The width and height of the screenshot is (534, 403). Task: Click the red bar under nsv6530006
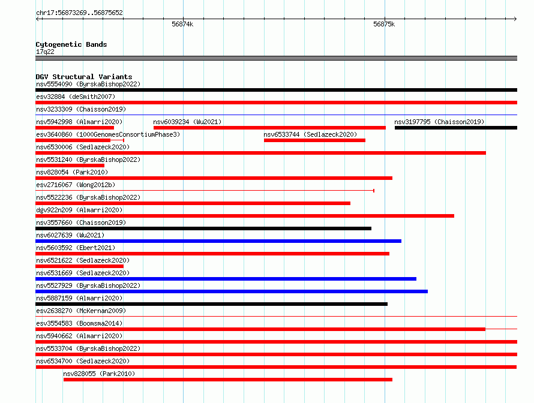tap(260, 153)
